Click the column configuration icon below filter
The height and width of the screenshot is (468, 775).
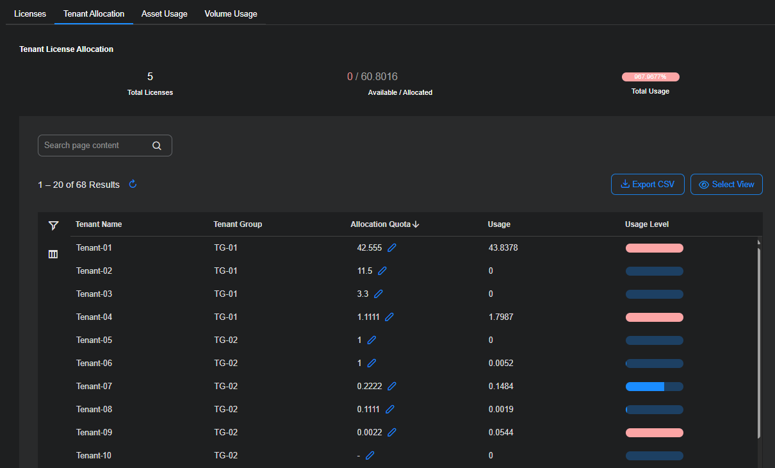tap(53, 254)
